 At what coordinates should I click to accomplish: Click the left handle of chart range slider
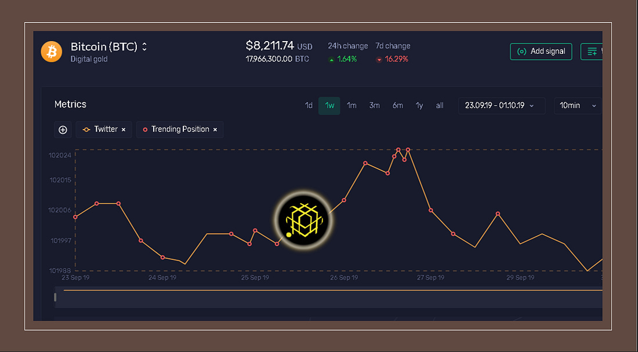[x=55, y=297]
